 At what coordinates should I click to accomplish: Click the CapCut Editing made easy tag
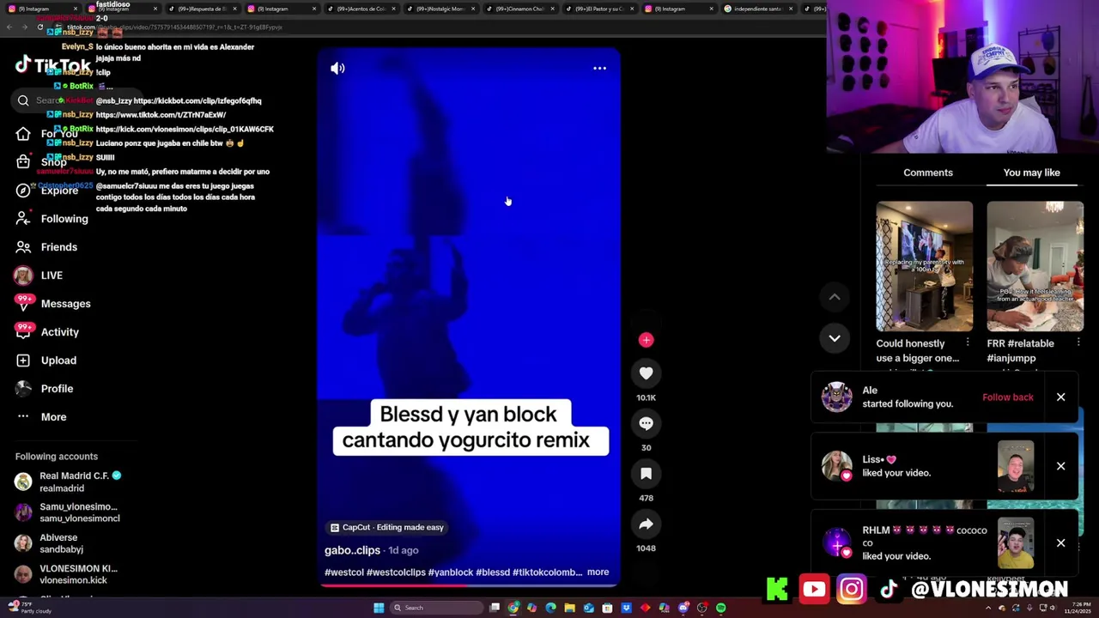[387, 527]
